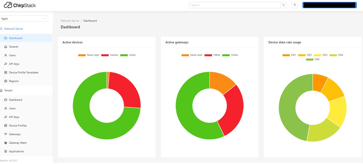This screenshot has width=363, height=164.
Task: Open Device Profile Templates from the sidebar
Action: 6,72
